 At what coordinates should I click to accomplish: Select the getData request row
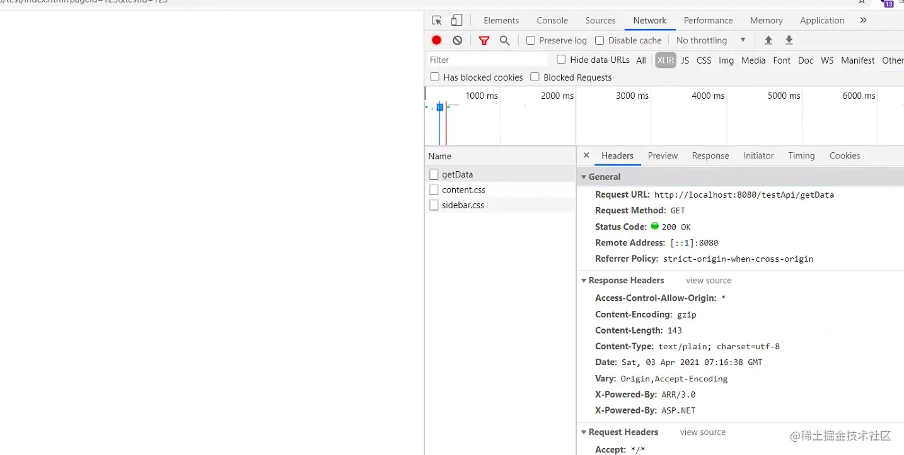pyautogui.click(x=500, y=174)
